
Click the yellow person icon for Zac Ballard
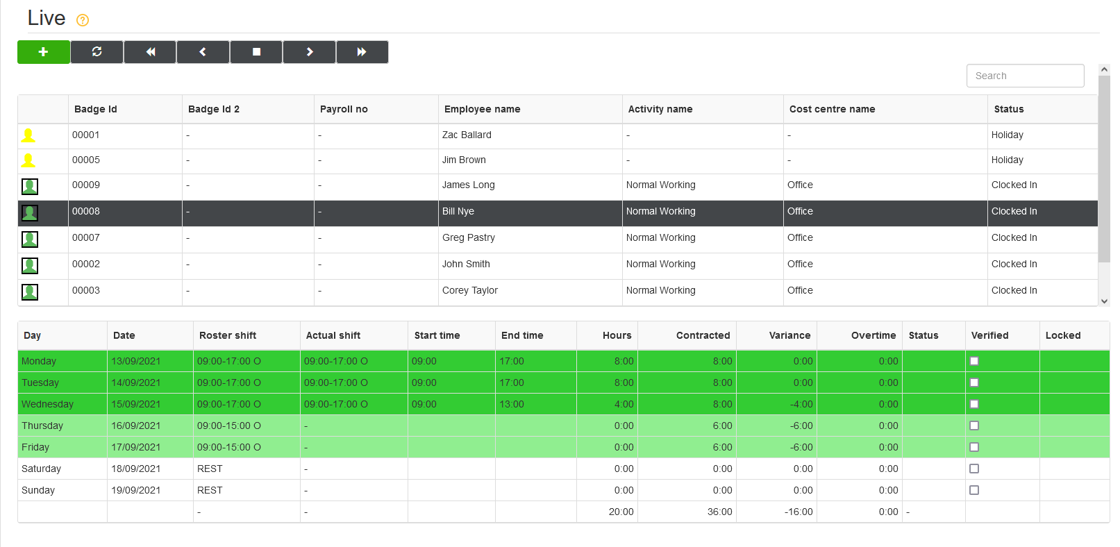(28, 135)
